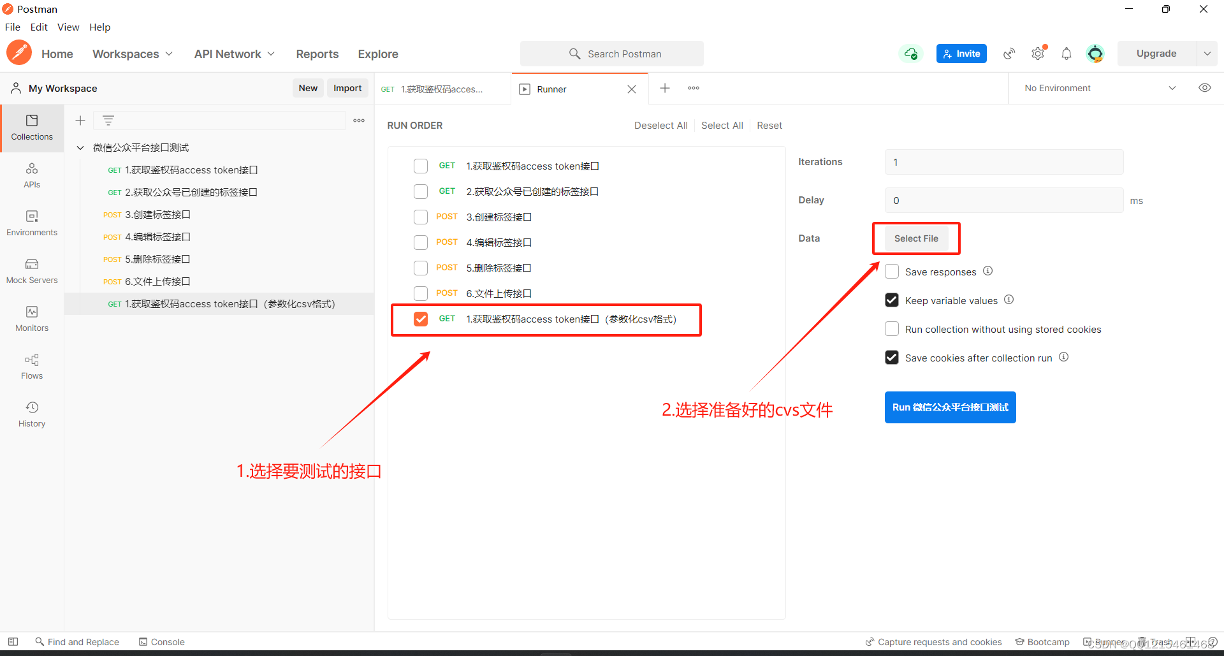The width and height of the screenshot is (1224, 656).
Task: Disable Keep variable values checkbox
Action: (x=892, y=300)
